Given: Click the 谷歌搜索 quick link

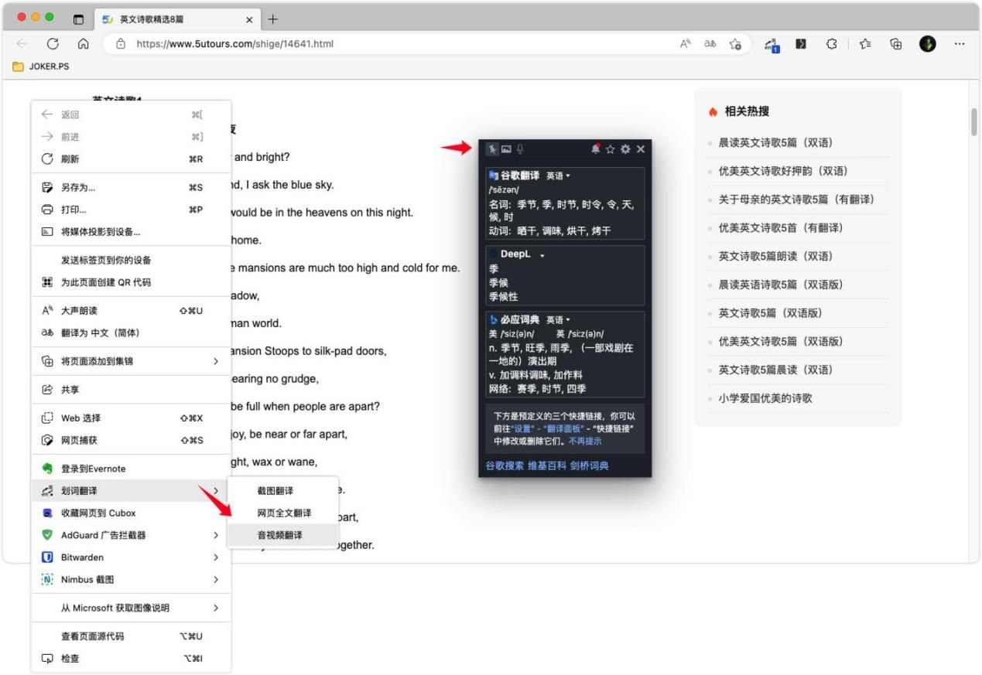Looking at the screenshot, I should point(505,465).
